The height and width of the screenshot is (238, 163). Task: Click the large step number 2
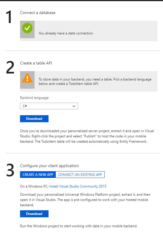click(x=10, y=67)
